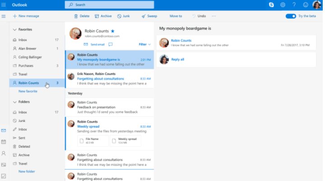Switch to the People module icon
The width and height of the screenshot is (325, 181).
pyautogui.click(x=4, y=153)
